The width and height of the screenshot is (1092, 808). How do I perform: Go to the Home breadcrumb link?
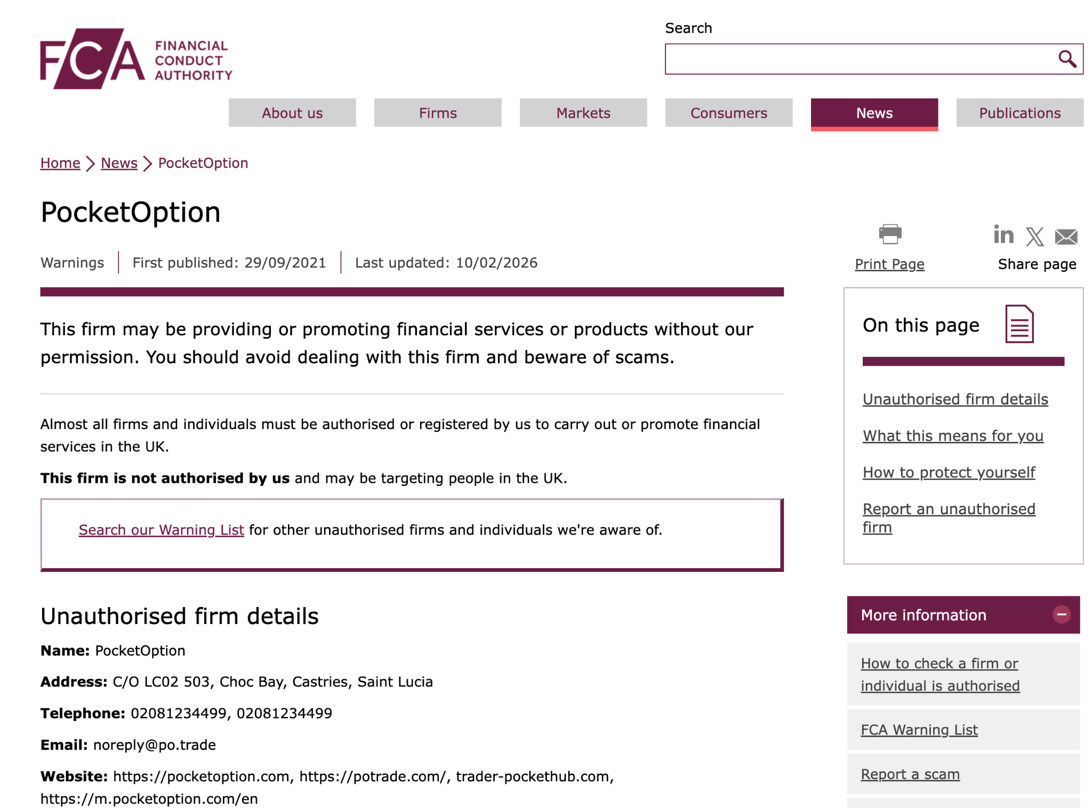(x=60, y=163)
